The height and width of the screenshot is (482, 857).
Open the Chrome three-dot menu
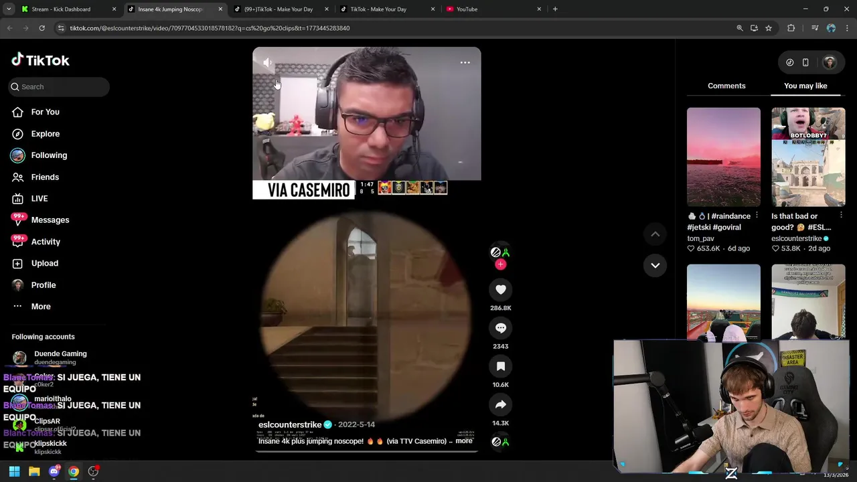[848, 28]
